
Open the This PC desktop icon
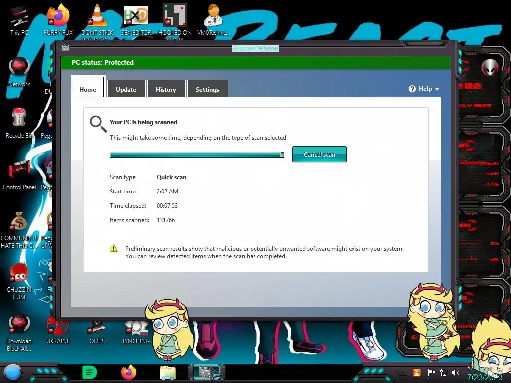click(x=19, y=19)
